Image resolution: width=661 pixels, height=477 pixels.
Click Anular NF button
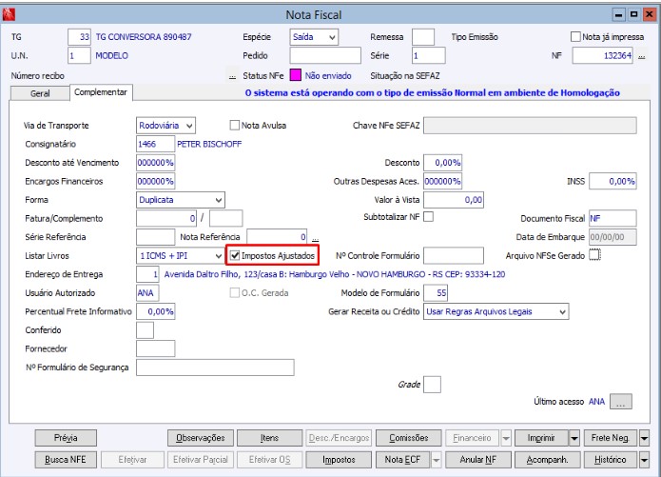pos(478,460)
